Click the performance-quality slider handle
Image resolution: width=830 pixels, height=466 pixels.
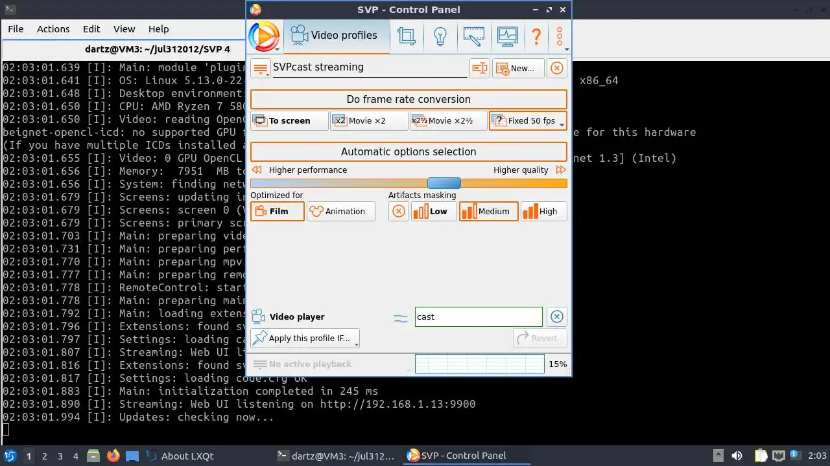(x=444, y=183)
